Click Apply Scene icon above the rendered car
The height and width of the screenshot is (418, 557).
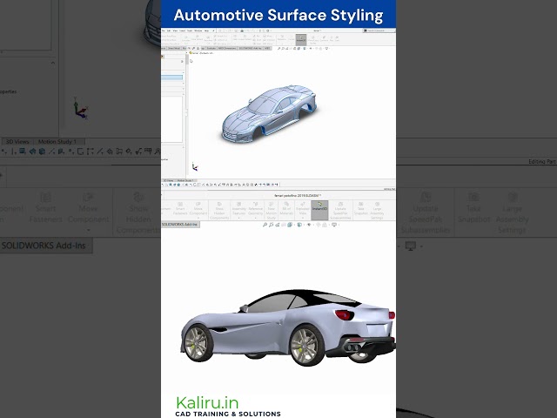325,225
